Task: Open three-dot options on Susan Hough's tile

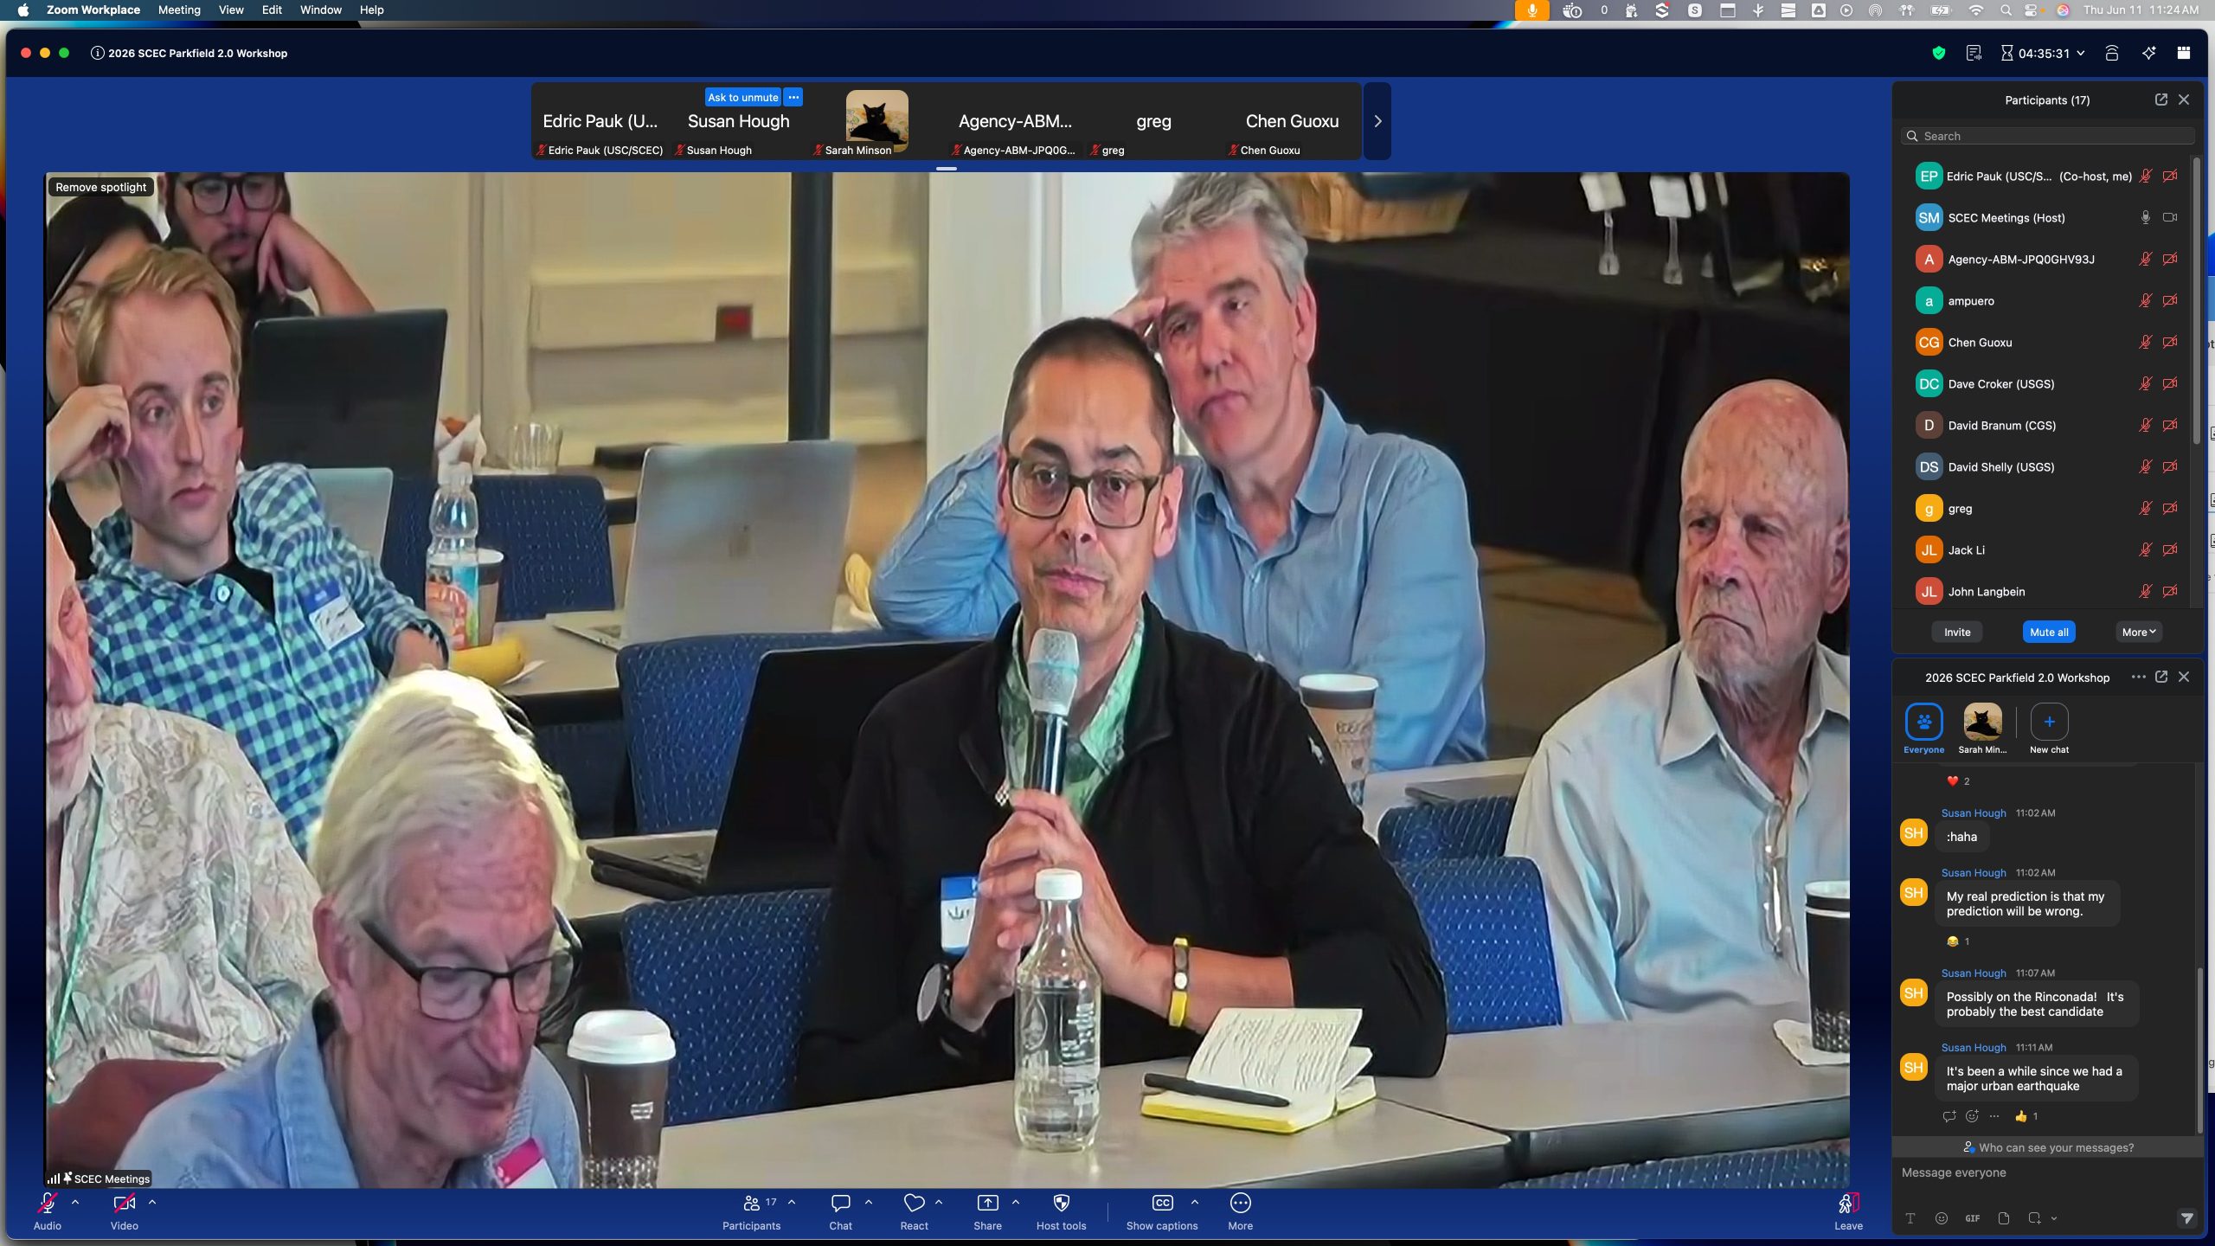Action: click(793, 97)
